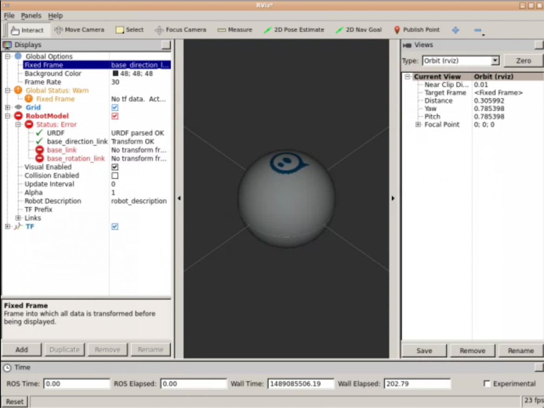Click the Background Color swatch

(x=115, y=73)
